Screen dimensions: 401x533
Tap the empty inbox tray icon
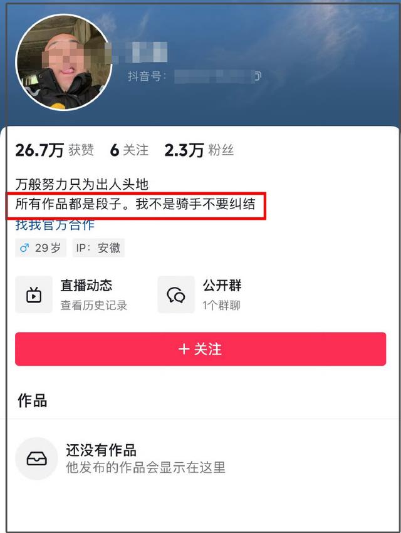(x=37, y=458)
